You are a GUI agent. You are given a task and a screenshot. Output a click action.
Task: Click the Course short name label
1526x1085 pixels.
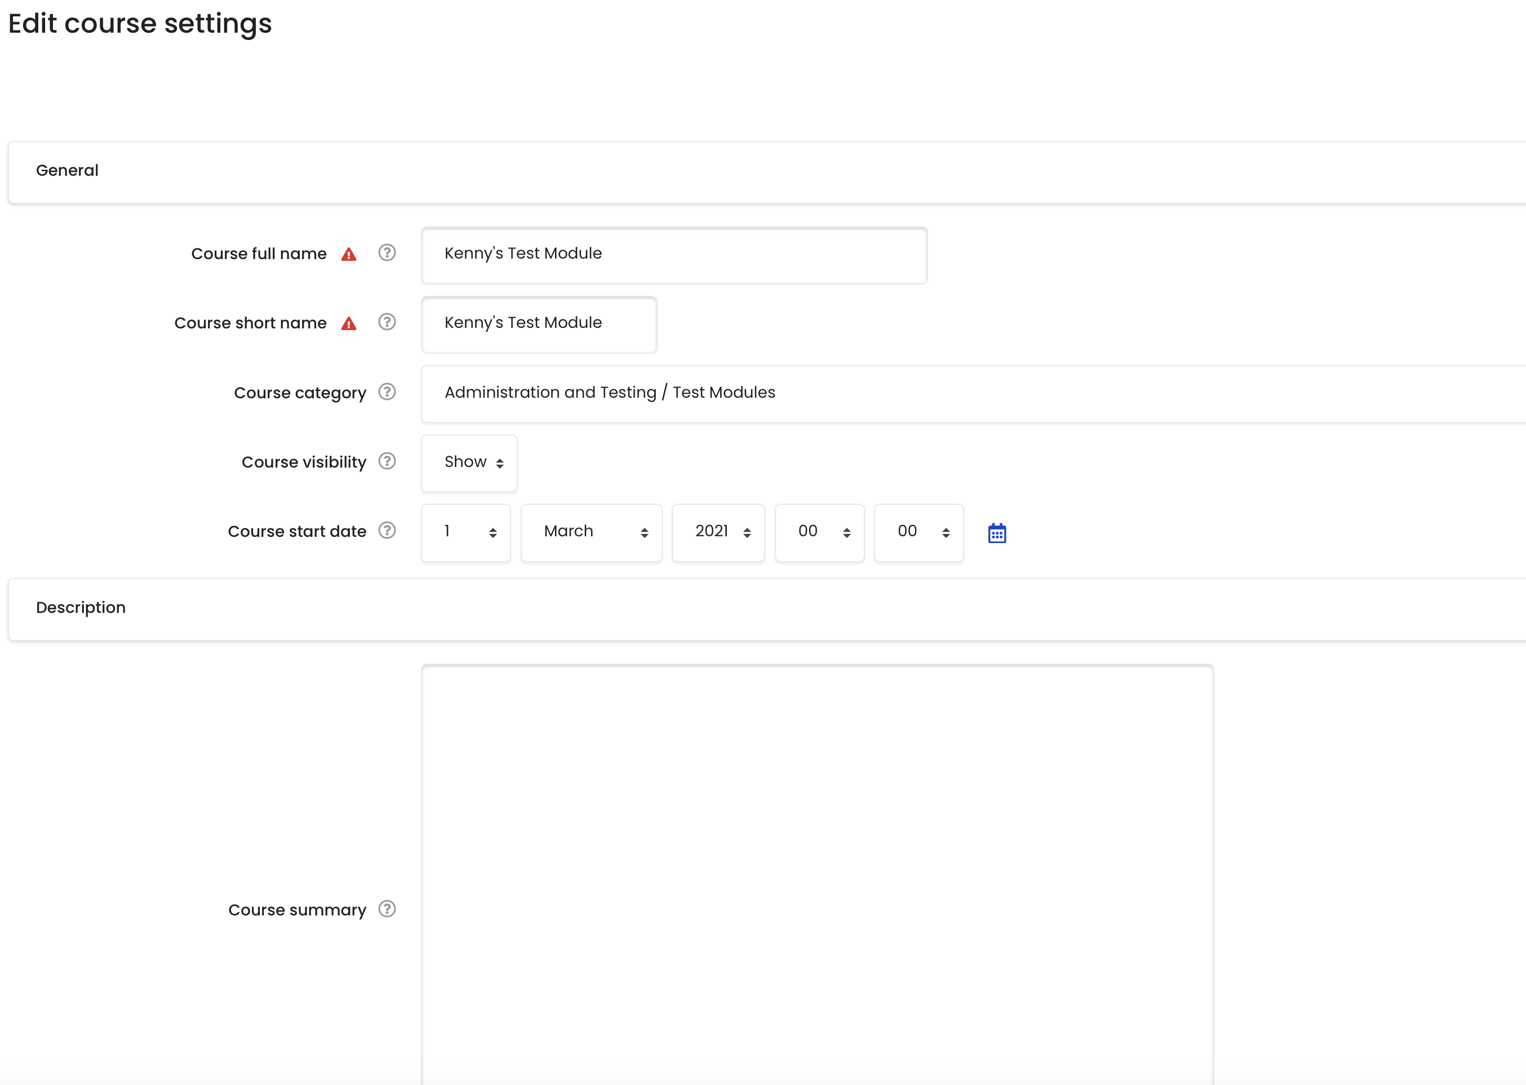pyautogui.click(x=251, y=323)
